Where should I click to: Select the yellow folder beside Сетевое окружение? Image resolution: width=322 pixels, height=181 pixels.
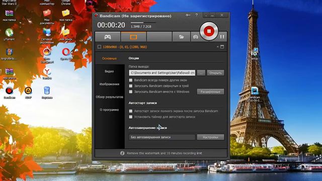[66, 34]
